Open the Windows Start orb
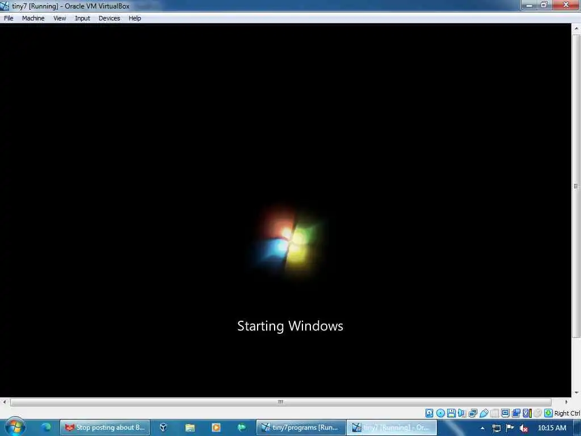 (x=15, y=427)
